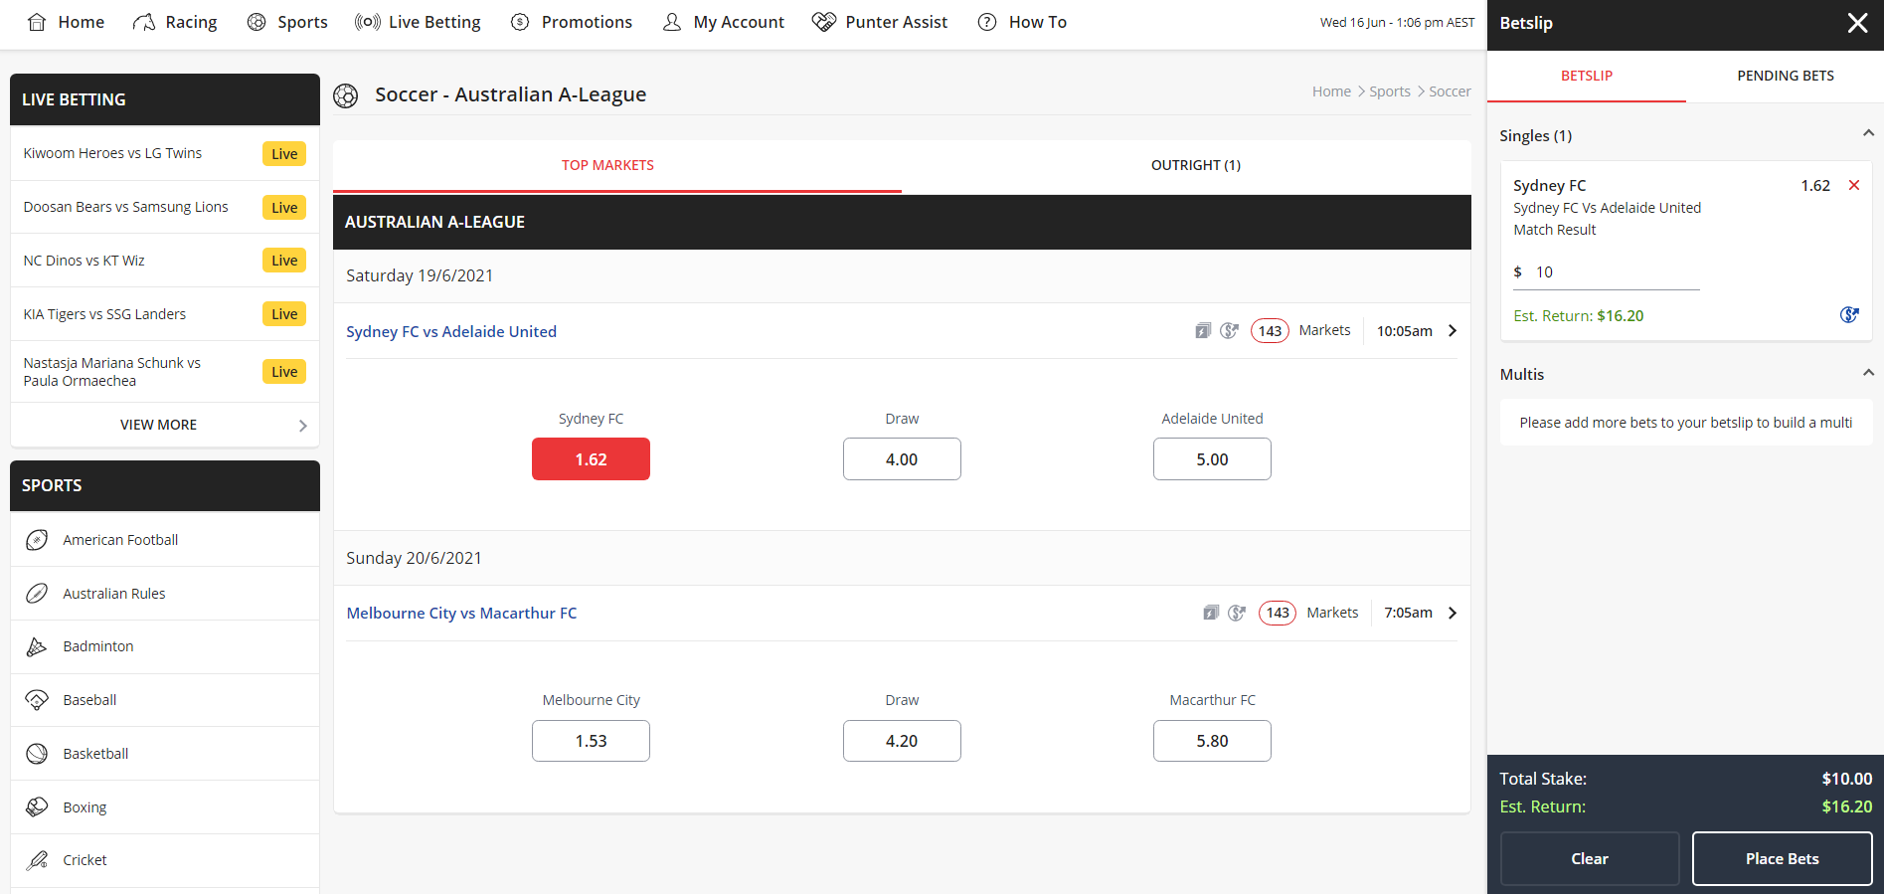Select the Pending Bets tab
Viewport: 1884px width, 894px height.
[1786, 76]
